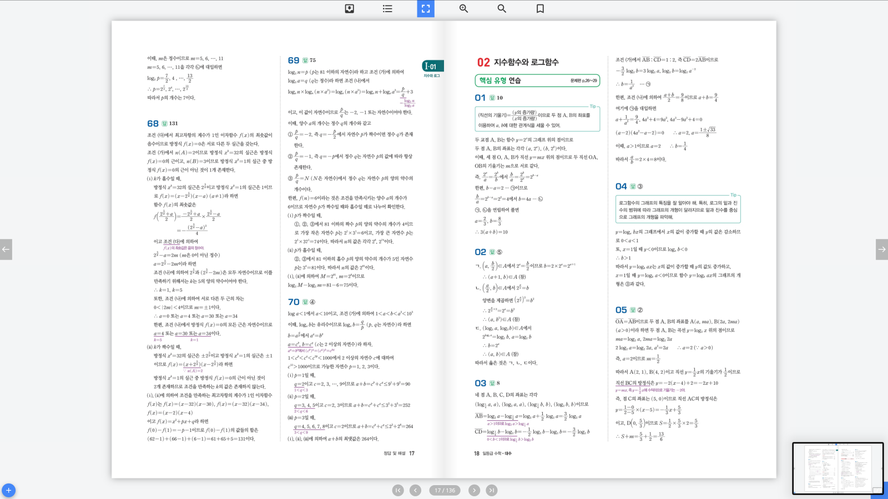
Task: Go to the previous page using bottom chevron
Action: coord(415,490)
